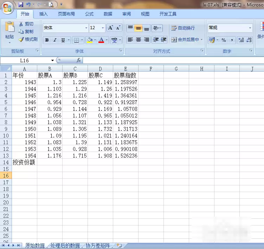264x249 pixels.
Task: Select cell A14 containing 投资份额
Action: 24,162
